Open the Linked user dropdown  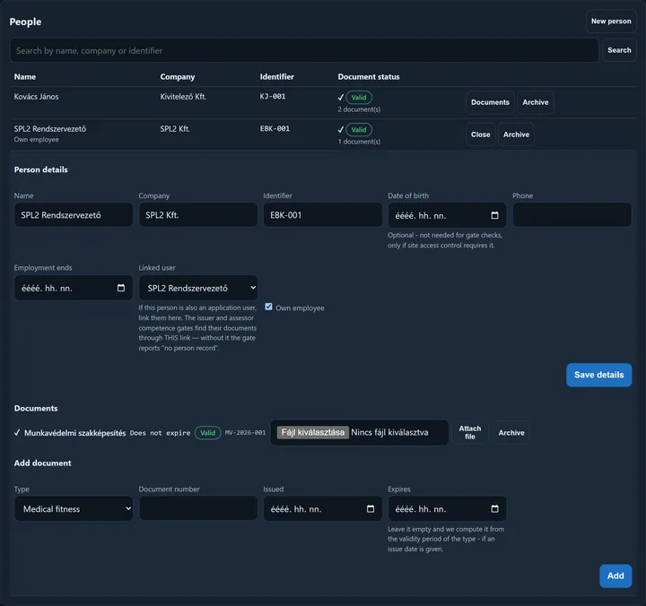click(198, 288)
